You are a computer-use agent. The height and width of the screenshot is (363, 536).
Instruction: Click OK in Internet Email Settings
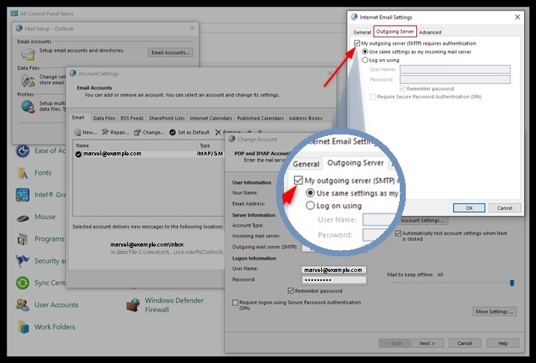469,208
